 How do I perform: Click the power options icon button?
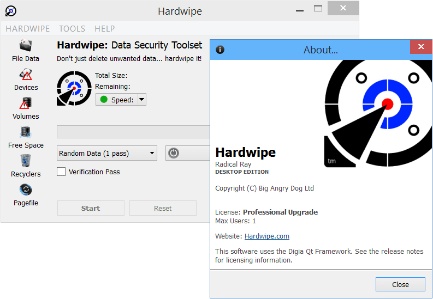click(x=174, y=153)
